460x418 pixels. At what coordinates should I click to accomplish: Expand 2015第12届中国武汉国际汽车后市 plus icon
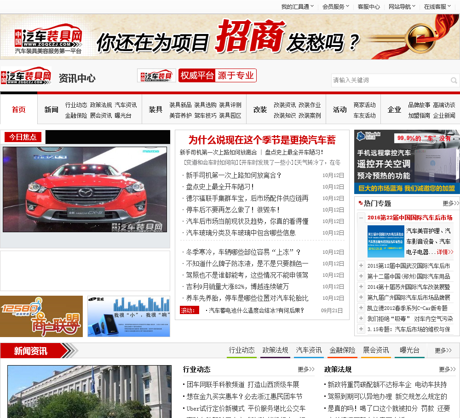(x=361, y=265)
